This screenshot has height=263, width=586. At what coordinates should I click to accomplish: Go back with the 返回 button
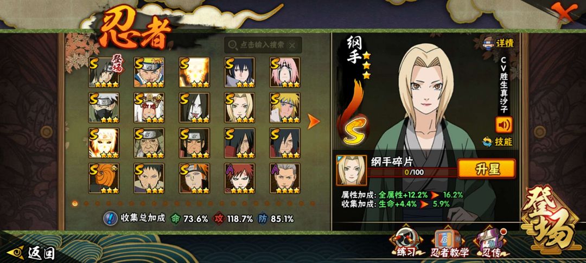[31, 253]
